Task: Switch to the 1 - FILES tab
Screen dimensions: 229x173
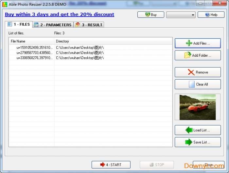Action: coord(19,24)
